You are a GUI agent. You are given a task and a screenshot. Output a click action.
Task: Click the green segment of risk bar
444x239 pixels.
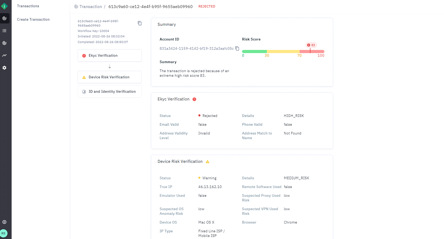coord(254,51)
